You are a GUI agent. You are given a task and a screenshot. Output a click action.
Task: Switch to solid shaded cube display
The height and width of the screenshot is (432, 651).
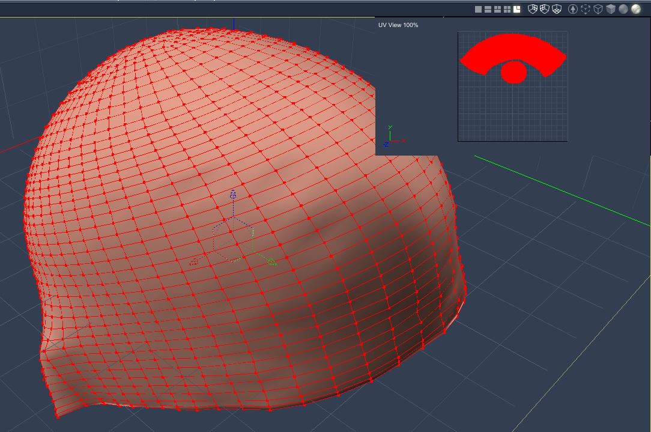pos(611,9)
